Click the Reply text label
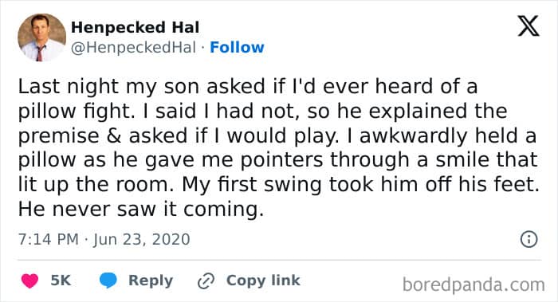Screen dimensions: 558x302 tap(151, 280)
